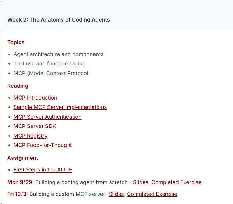Click the Tool use and function calling topic
The image size is (233, 204).
tap(49, 64)
